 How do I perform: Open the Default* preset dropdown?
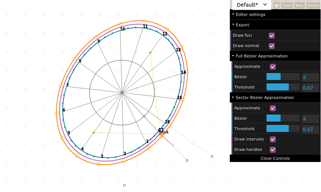[x=252, y=5]
